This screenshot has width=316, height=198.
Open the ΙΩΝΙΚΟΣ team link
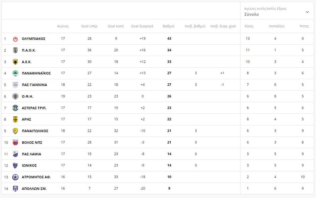point(29,166)
